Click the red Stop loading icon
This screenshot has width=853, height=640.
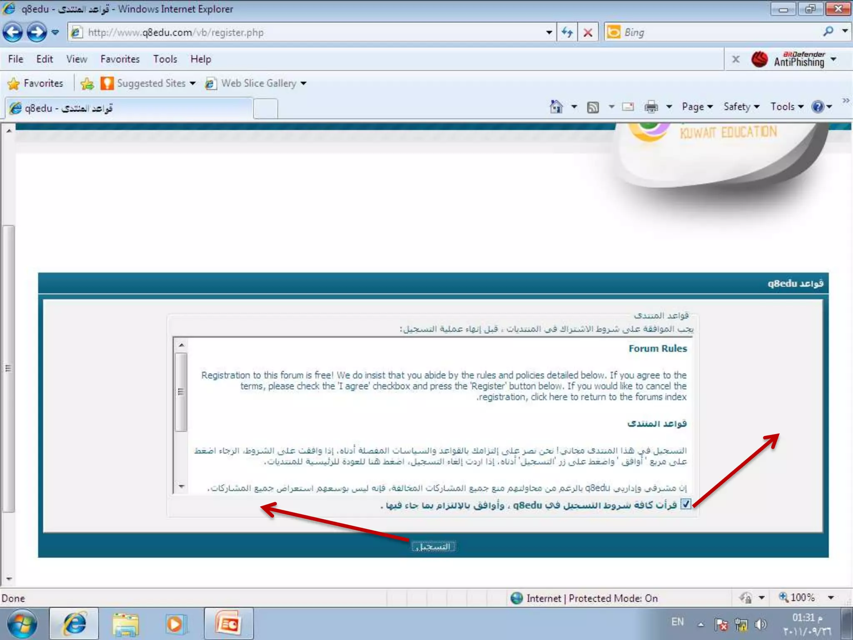[x=588, y=32]
